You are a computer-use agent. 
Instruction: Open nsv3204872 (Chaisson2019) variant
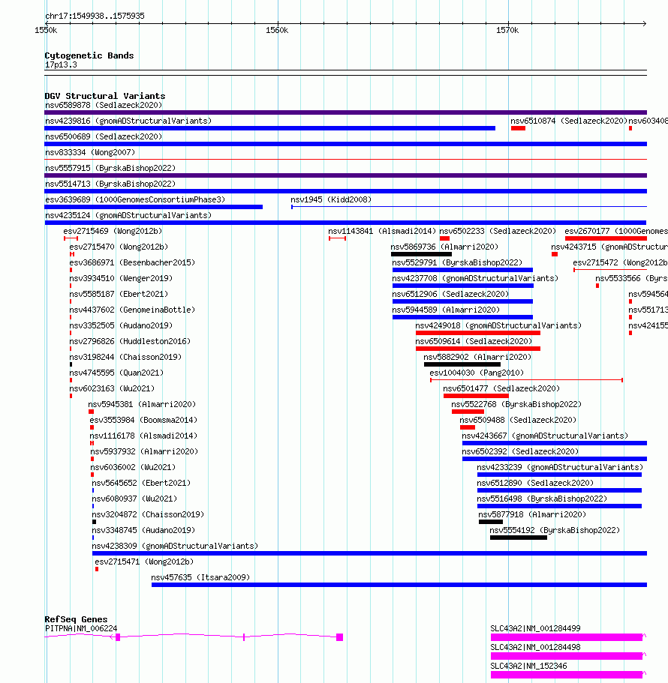(148, 514)
